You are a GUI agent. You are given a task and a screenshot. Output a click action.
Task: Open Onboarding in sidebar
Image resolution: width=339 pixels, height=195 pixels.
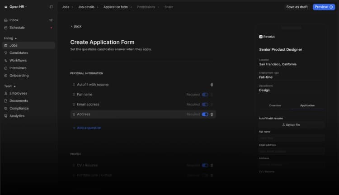coord(28,76)
